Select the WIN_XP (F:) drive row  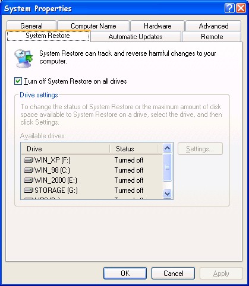[x=92, y=160]
